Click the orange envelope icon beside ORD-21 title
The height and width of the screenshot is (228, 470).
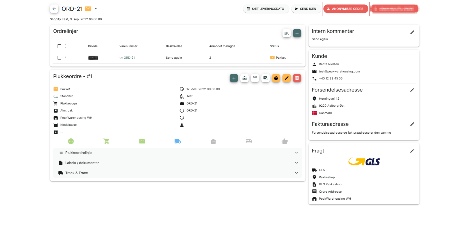coord(88,9)
